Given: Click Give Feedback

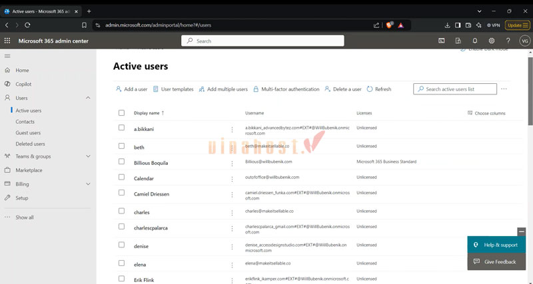Looking at the screenshot, I should coord(496,261).
